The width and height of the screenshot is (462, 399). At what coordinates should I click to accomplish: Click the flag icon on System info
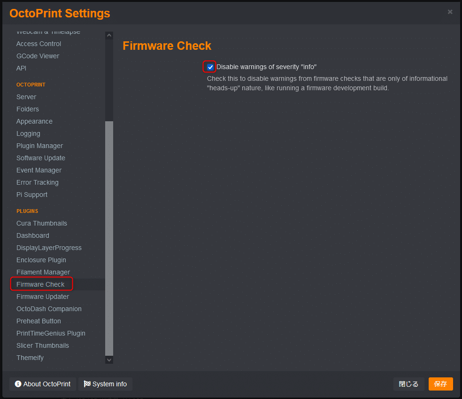[87, 383]
